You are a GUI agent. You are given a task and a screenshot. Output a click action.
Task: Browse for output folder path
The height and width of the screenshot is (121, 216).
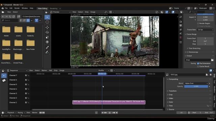pyautogui.click(x=212, y=60)
